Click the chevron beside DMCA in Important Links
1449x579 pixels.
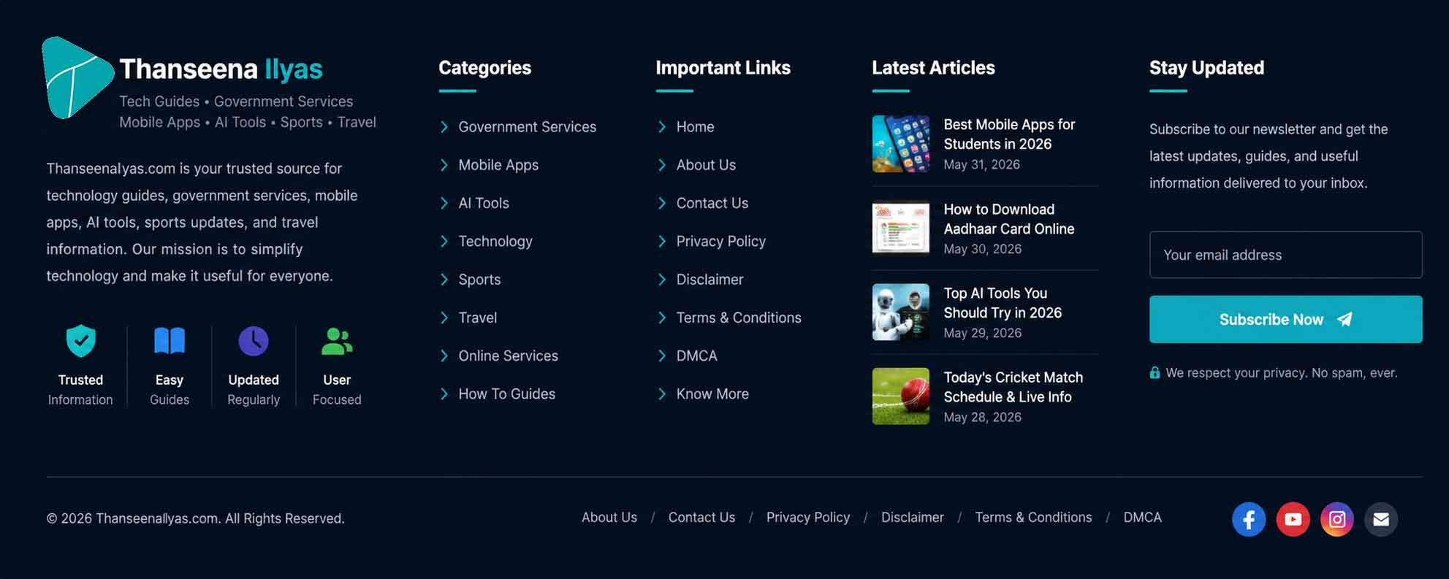pyautogui.click(x=662, y=356)
